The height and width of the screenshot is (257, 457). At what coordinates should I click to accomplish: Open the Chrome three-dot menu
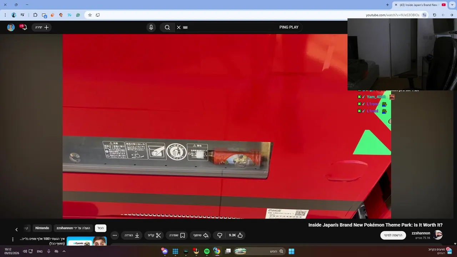coord(5,15)
